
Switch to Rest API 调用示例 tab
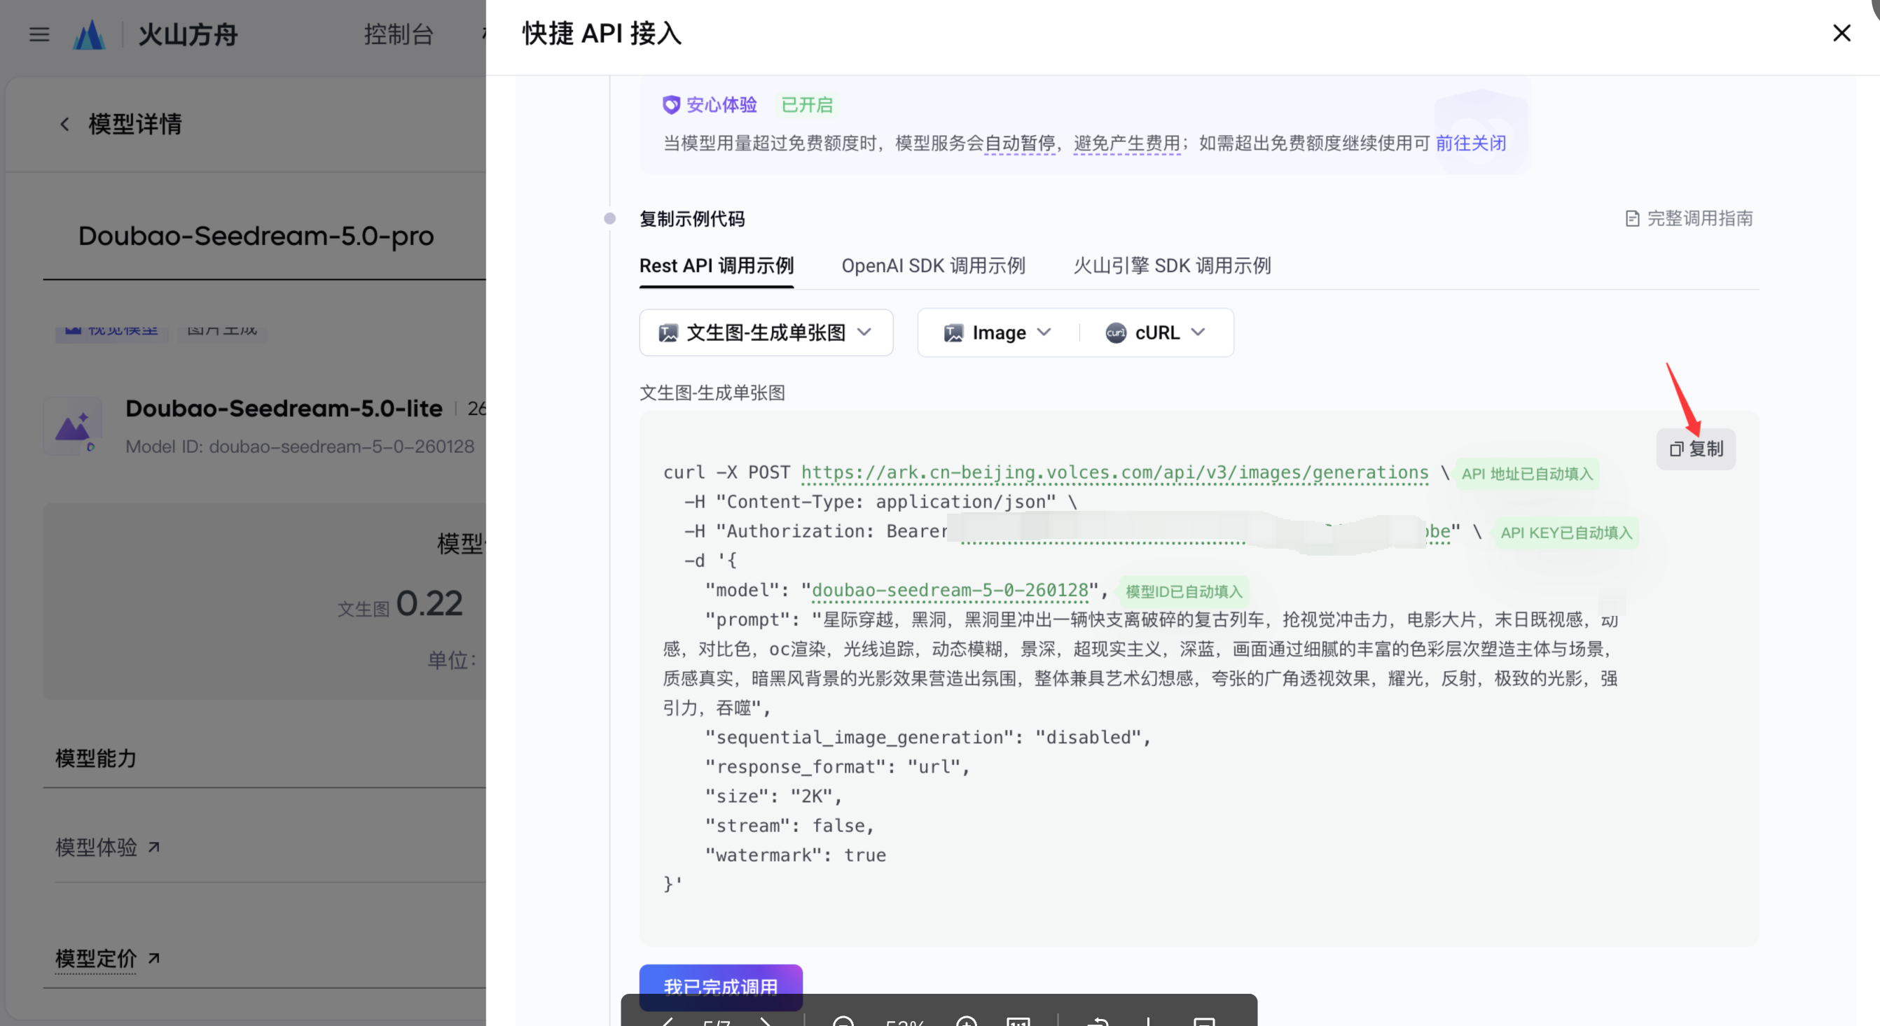[716, 265]
